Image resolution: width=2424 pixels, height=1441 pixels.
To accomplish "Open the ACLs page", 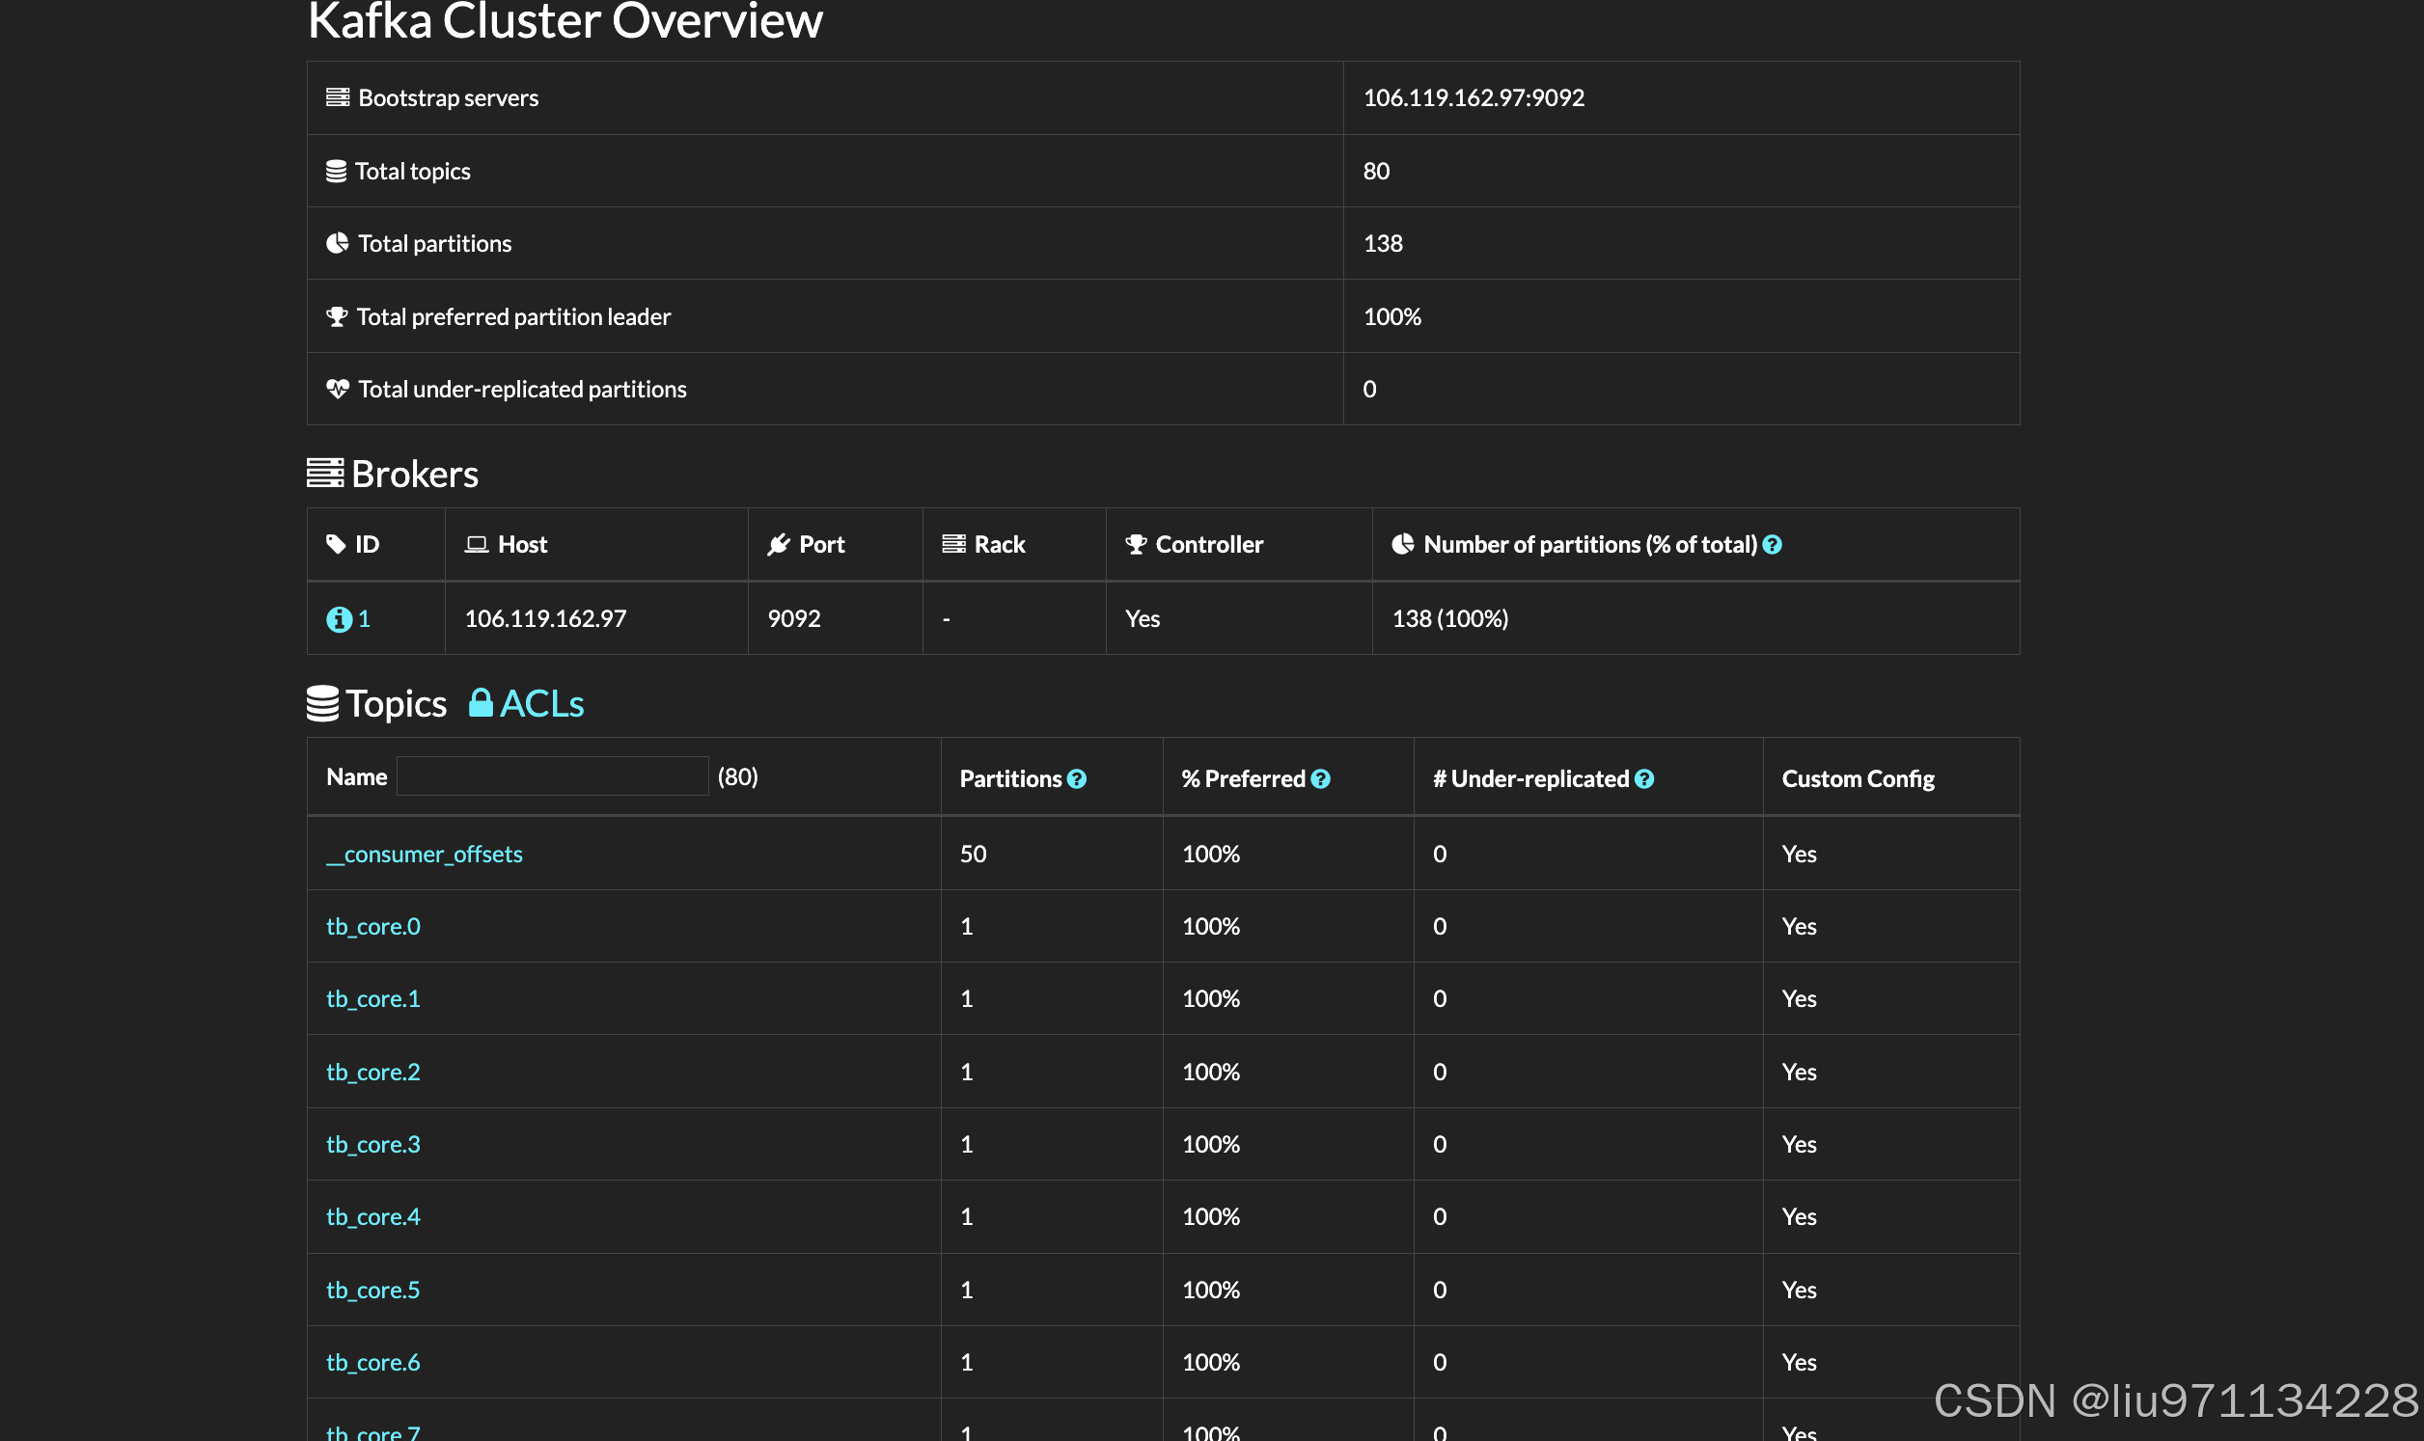I will [x=540, y=703].
